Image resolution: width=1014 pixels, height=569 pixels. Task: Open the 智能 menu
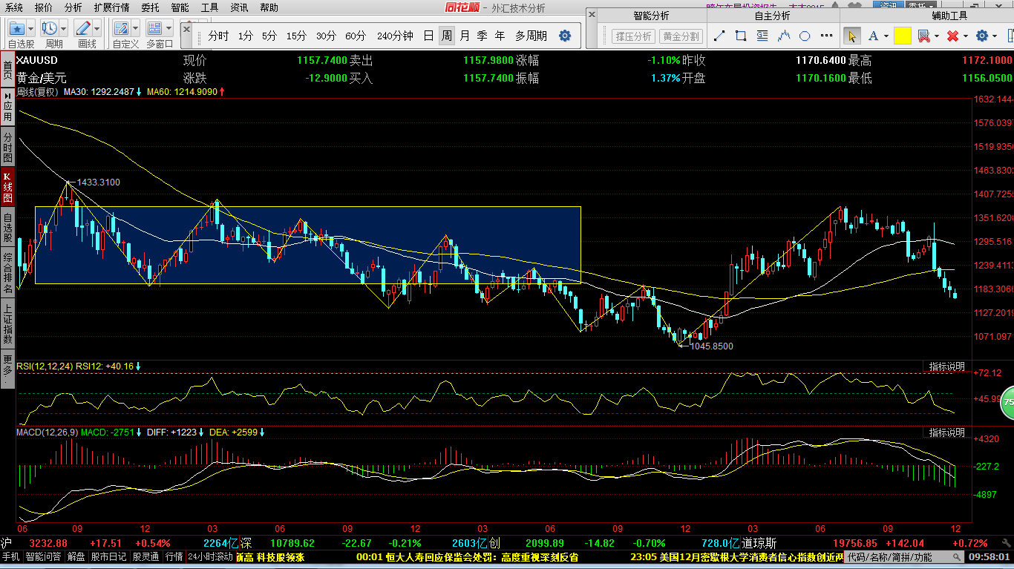coord(180,7)
